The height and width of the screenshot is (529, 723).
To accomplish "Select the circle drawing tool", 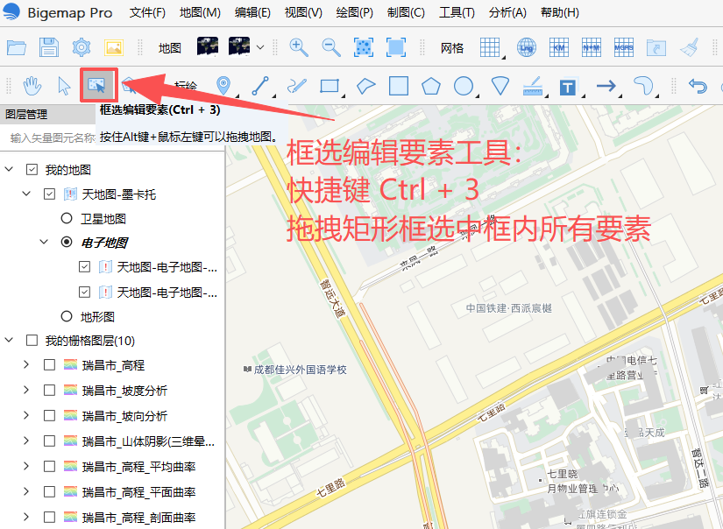I will [464, 86].
